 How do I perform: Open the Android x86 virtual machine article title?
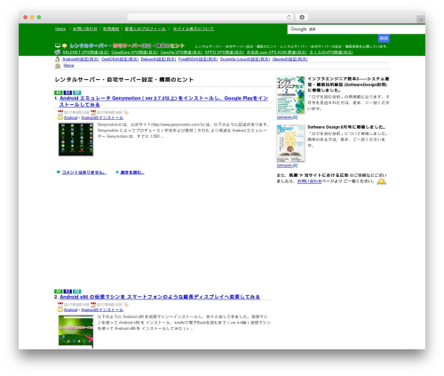(160, 297)
